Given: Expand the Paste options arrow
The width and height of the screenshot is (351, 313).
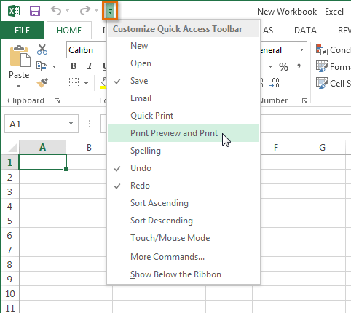Looking at the screenshot, I should (19, 86).
